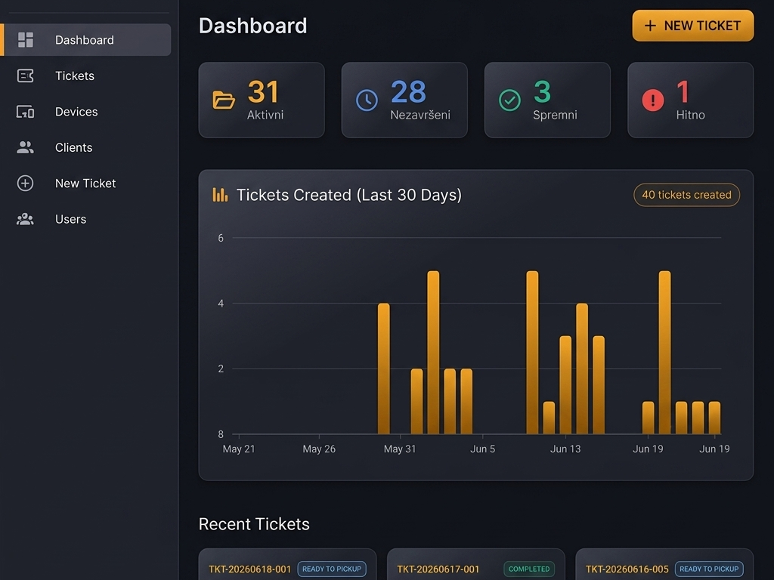Click the plus icon in NEW TICKET button
The height and width of the screenshot is (580, 774).
tap(650, 26)
